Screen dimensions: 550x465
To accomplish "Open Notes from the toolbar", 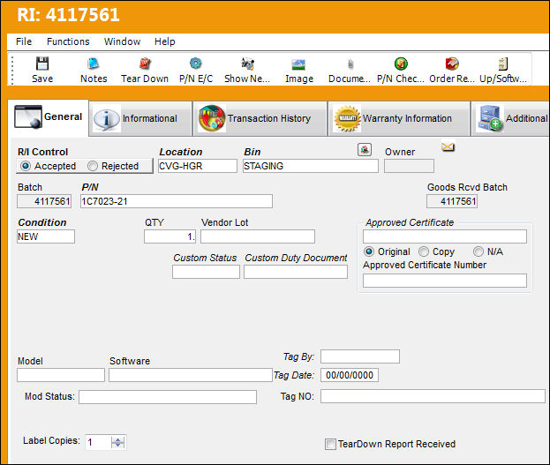I will point(94,70).
